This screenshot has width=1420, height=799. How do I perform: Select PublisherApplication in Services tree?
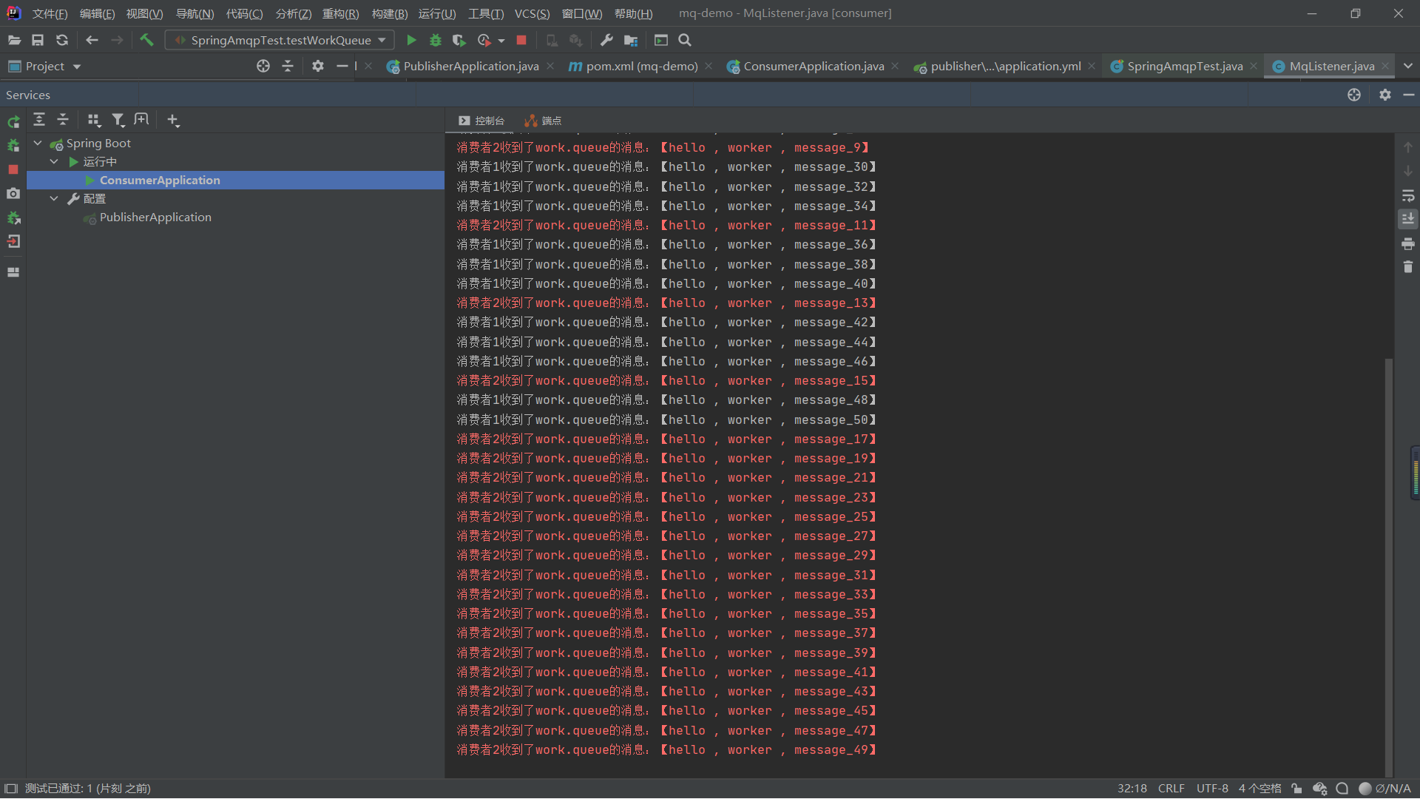[x=155, y=217]
